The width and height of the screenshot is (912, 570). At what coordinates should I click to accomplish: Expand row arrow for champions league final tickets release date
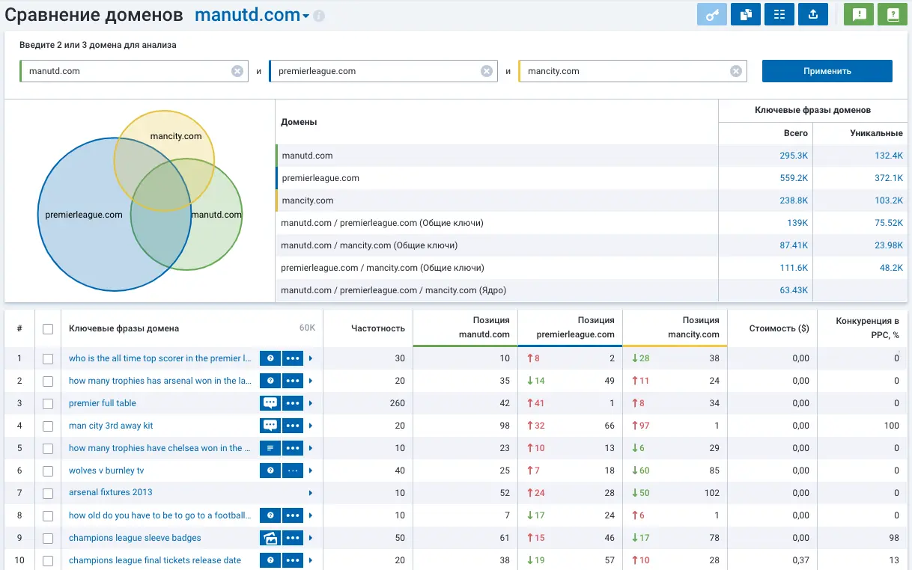(x=311, y=560)
